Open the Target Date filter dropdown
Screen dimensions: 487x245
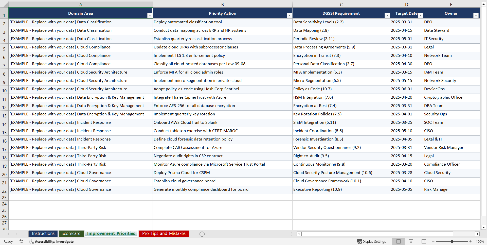pyautogui.click(x=420, y=15)
